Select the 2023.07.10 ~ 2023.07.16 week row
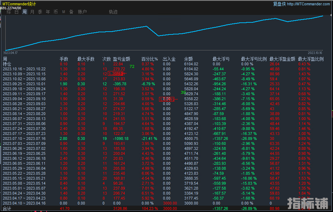Viewport: 333px width, 212px height. [x=24, y=138]
